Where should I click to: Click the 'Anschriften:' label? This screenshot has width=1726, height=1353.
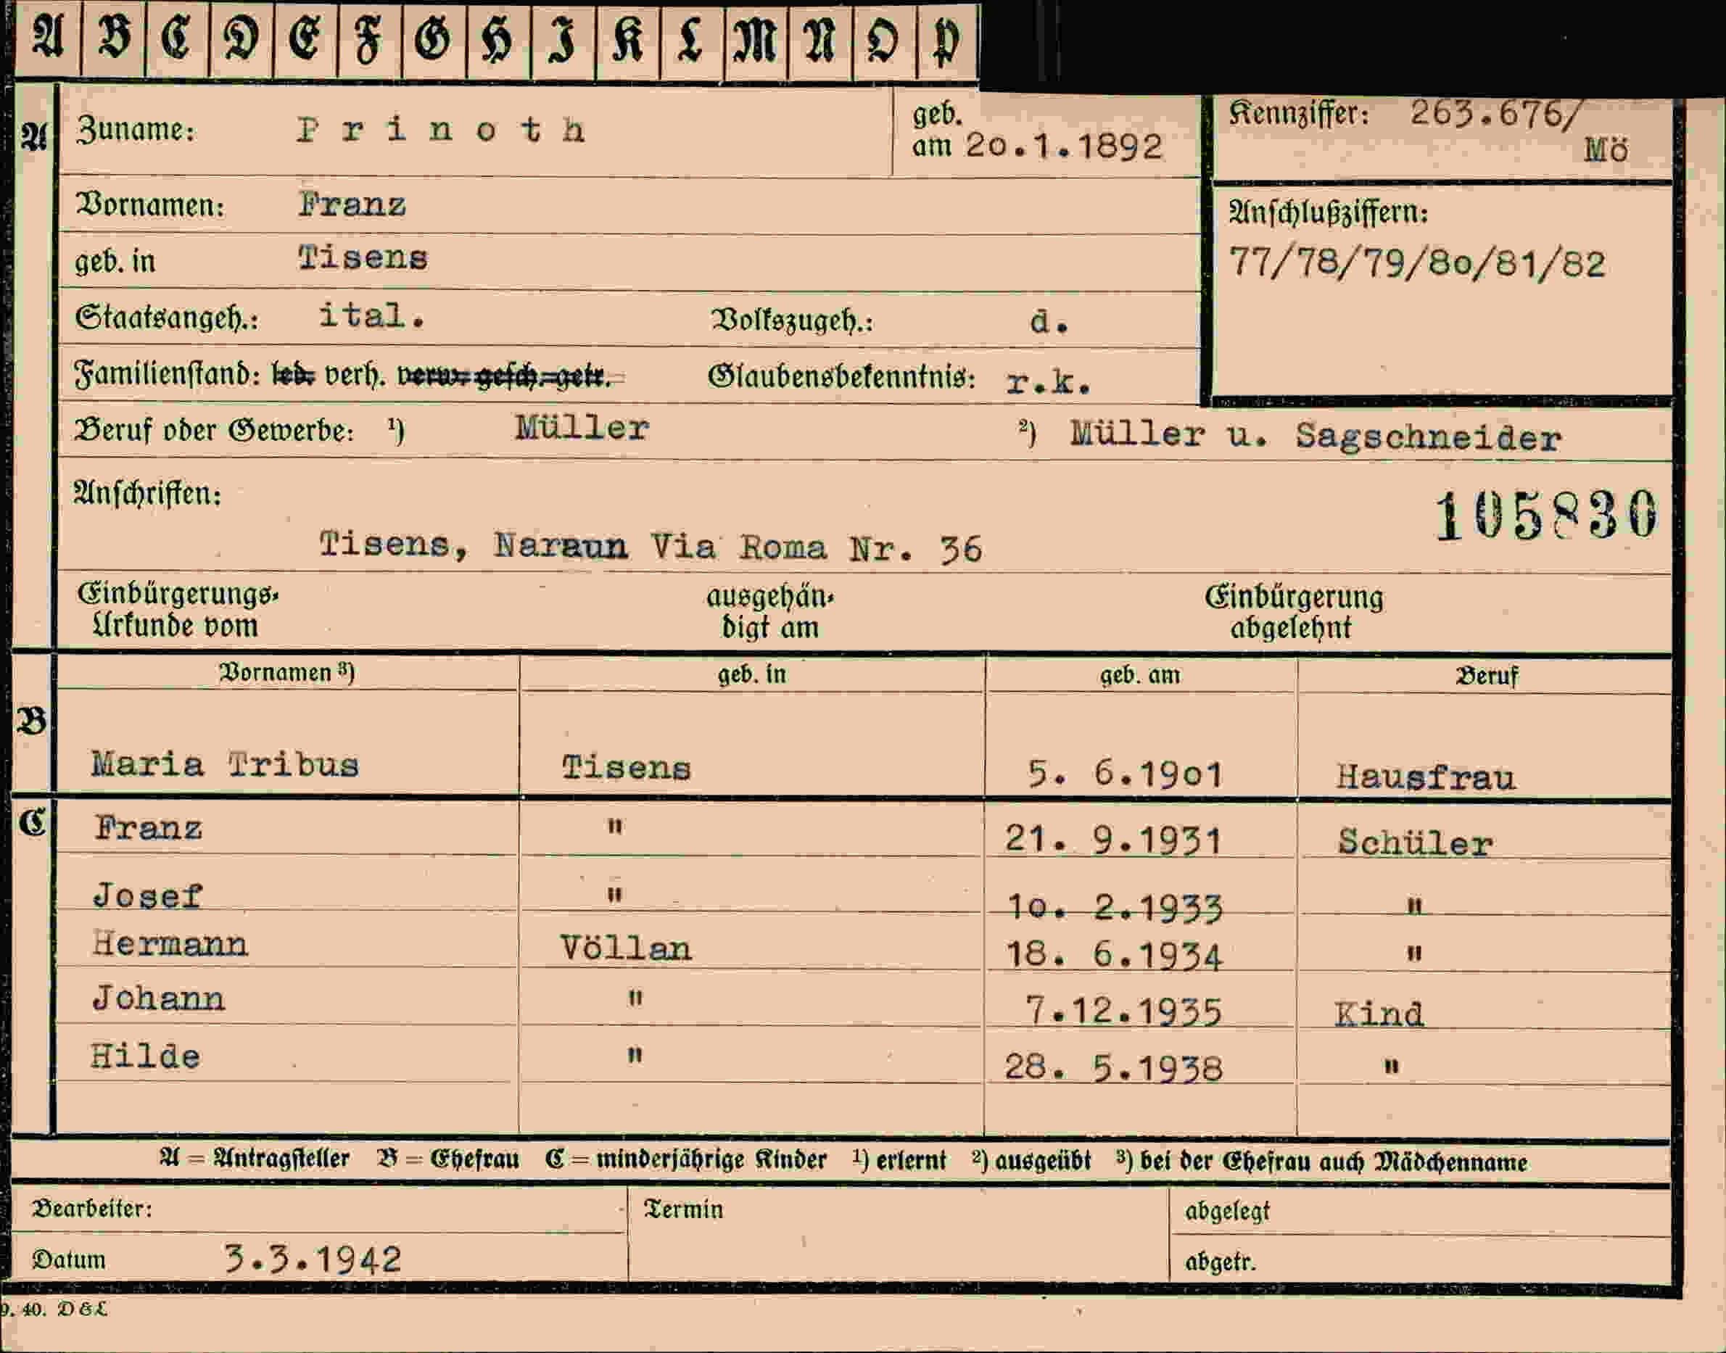coord(147,494)
